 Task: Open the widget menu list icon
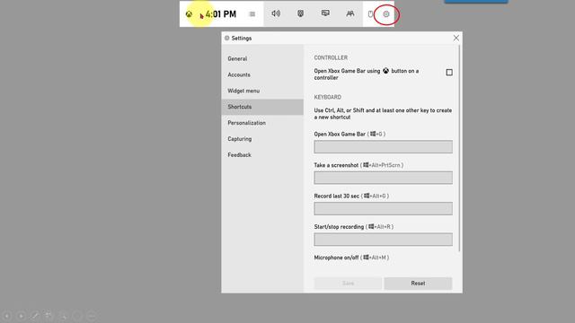(252, 14)
